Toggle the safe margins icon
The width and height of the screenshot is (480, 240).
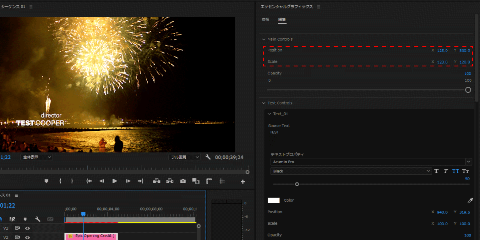(x=209, y=181)
